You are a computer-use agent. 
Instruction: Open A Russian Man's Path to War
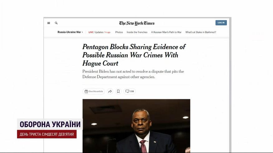(x=166, y=32)
